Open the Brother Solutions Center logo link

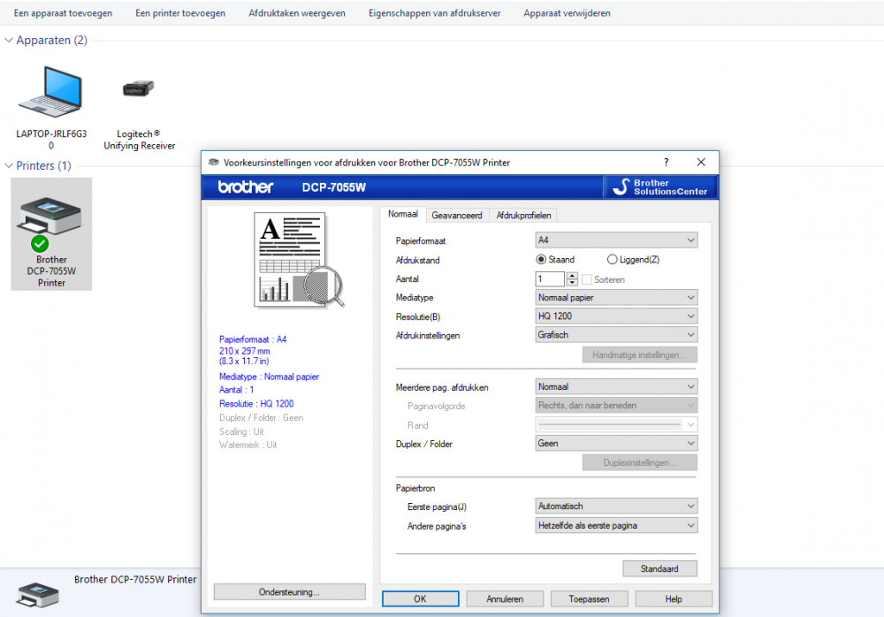tap(661, 187)
